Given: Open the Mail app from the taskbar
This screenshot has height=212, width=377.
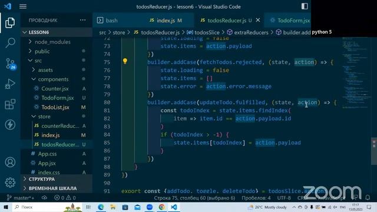Looking at the screenshot, I should (137, 207).
